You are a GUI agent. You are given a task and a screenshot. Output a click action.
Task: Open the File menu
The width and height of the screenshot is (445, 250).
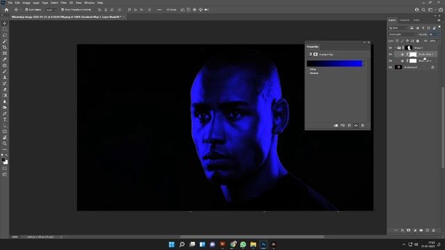pyautogui.click(x=10, y=3)
